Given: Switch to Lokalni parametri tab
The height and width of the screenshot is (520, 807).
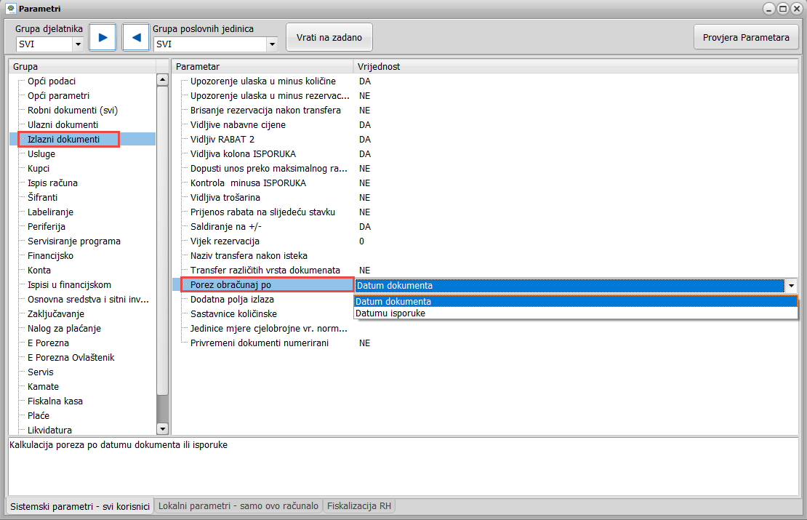Looking at the screenshot, I should pyautogui.click(x=238, y=506).
